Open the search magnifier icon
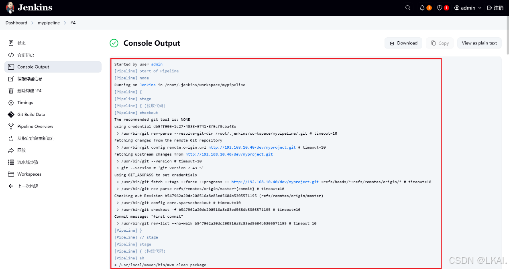 [x=408, y=8]
